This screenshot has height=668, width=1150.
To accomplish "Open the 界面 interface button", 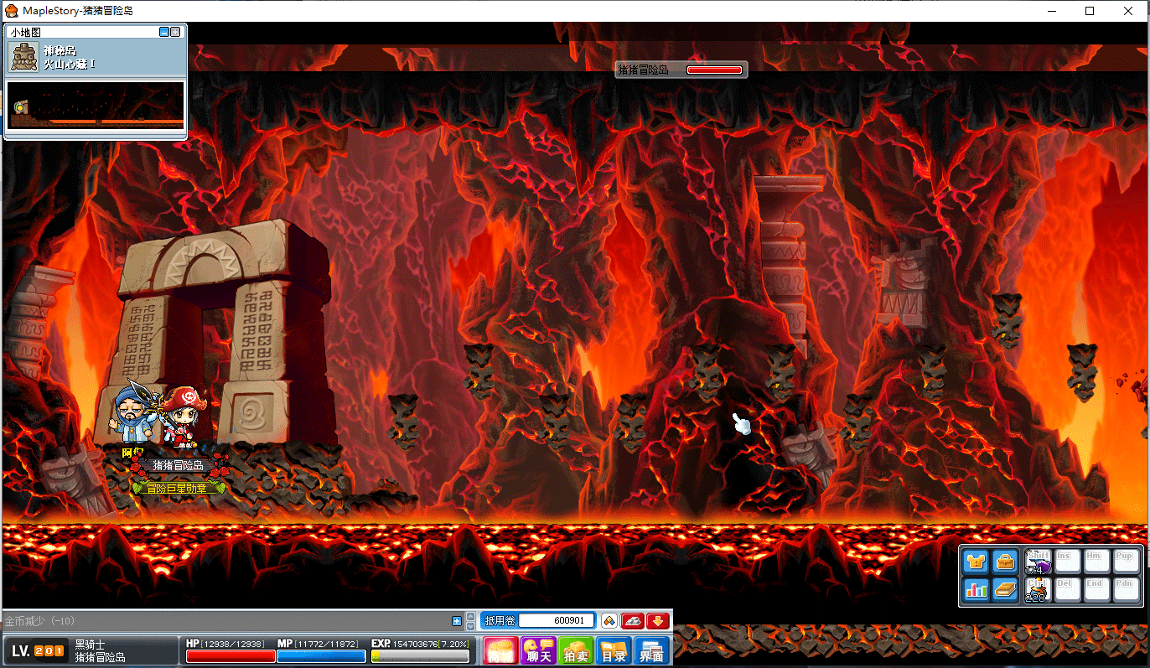I will click(652, 651).
